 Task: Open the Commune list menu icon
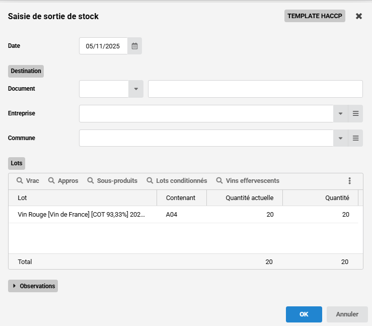pos(355,138)
